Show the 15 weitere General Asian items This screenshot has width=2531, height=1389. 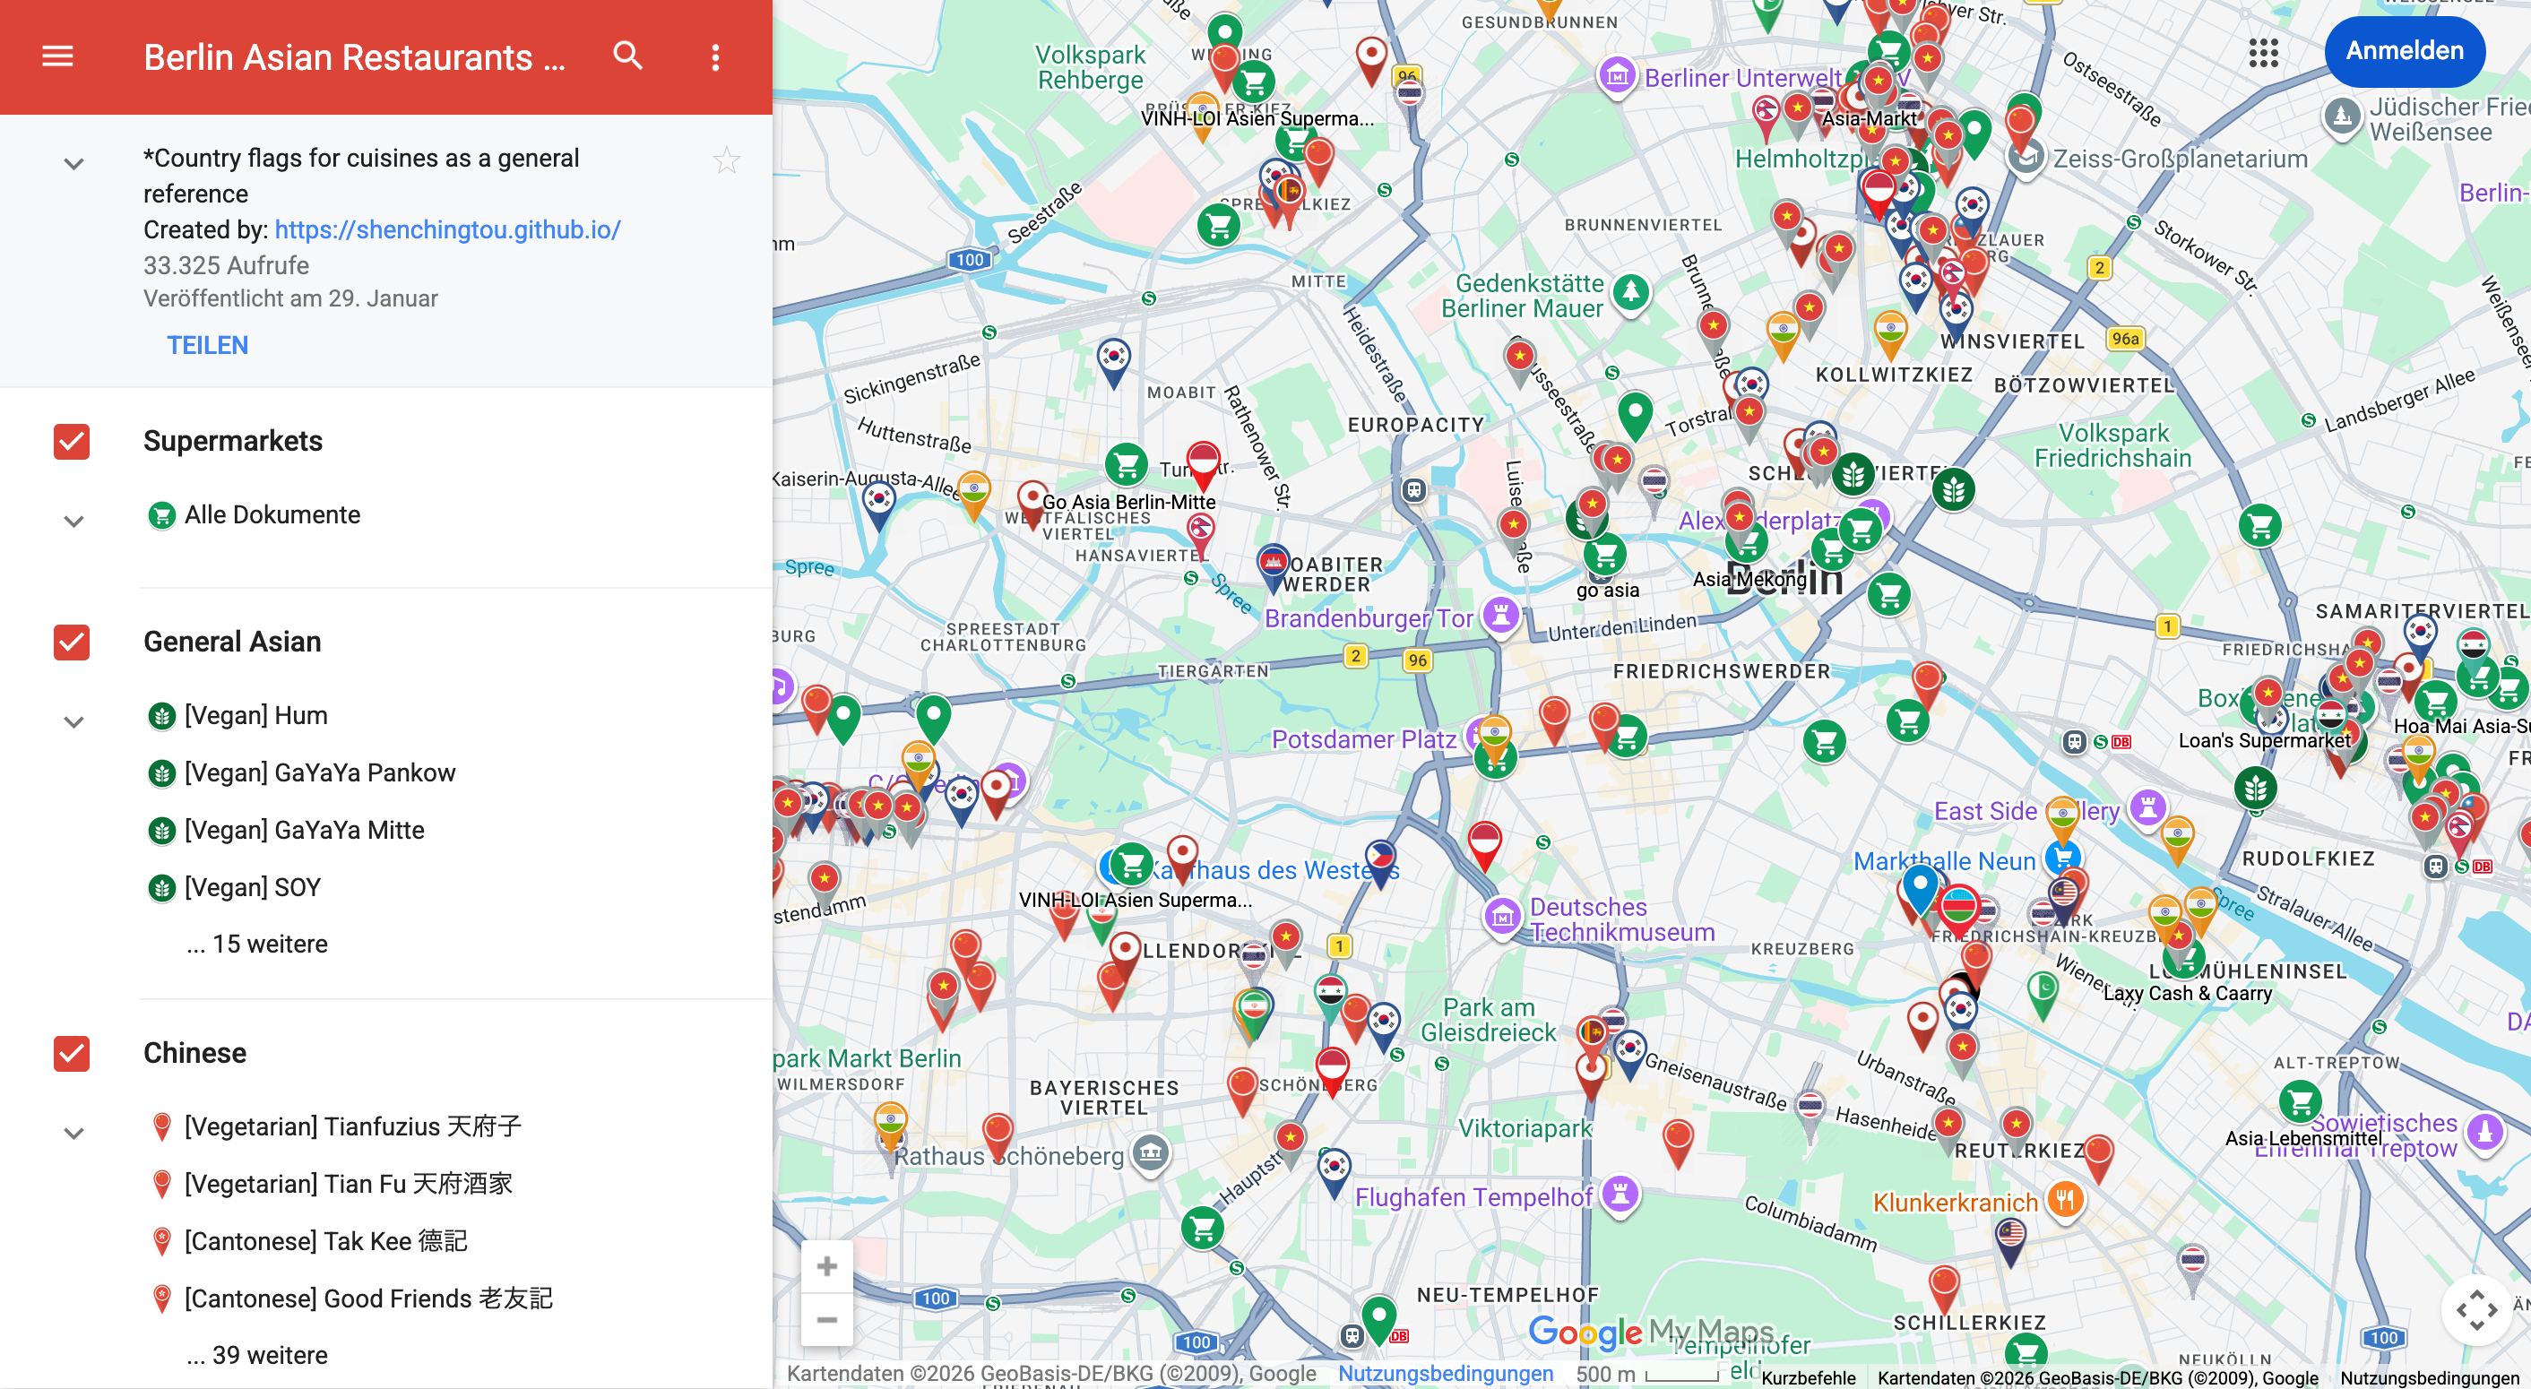(257, 944)
